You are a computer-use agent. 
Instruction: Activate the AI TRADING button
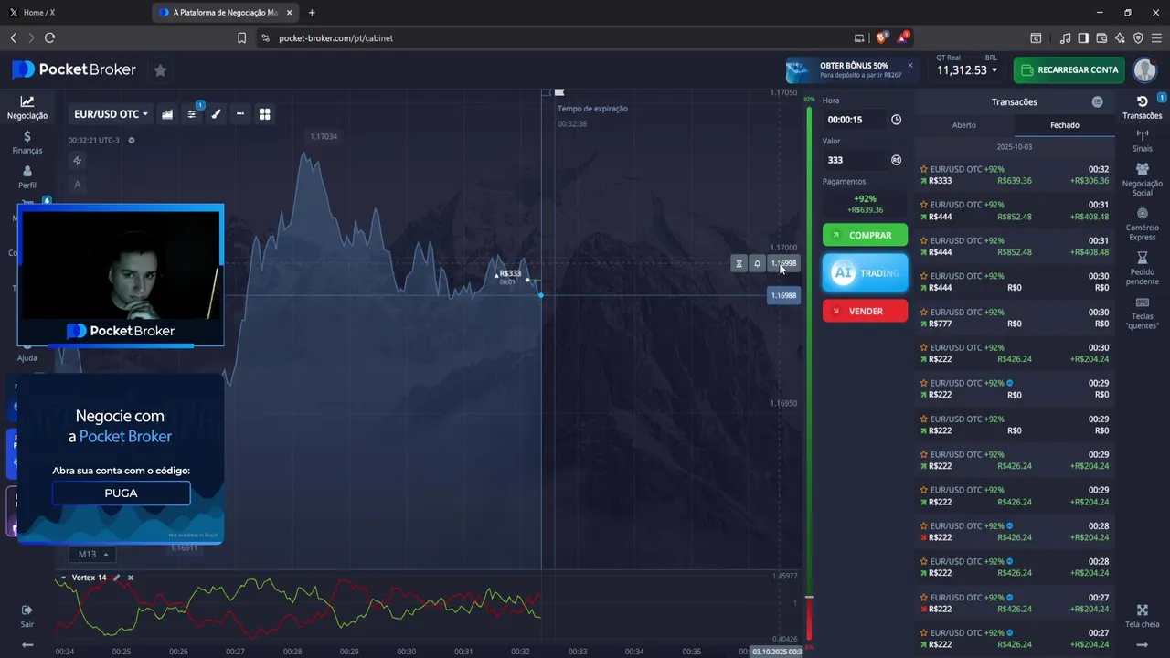tap(865, 273)
